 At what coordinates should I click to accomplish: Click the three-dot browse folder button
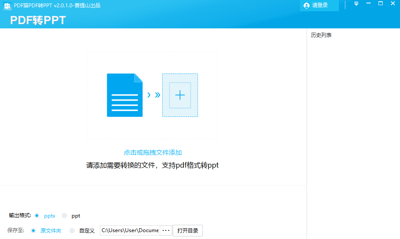[x=166, y=230]
